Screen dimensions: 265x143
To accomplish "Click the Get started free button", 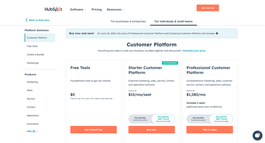I will 93,130.
